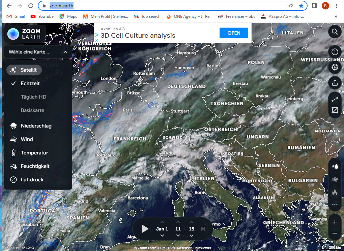The width and height of the screenshot is (344, 251).
Task: Decrease the hour value 11
Action: (178, 236)
